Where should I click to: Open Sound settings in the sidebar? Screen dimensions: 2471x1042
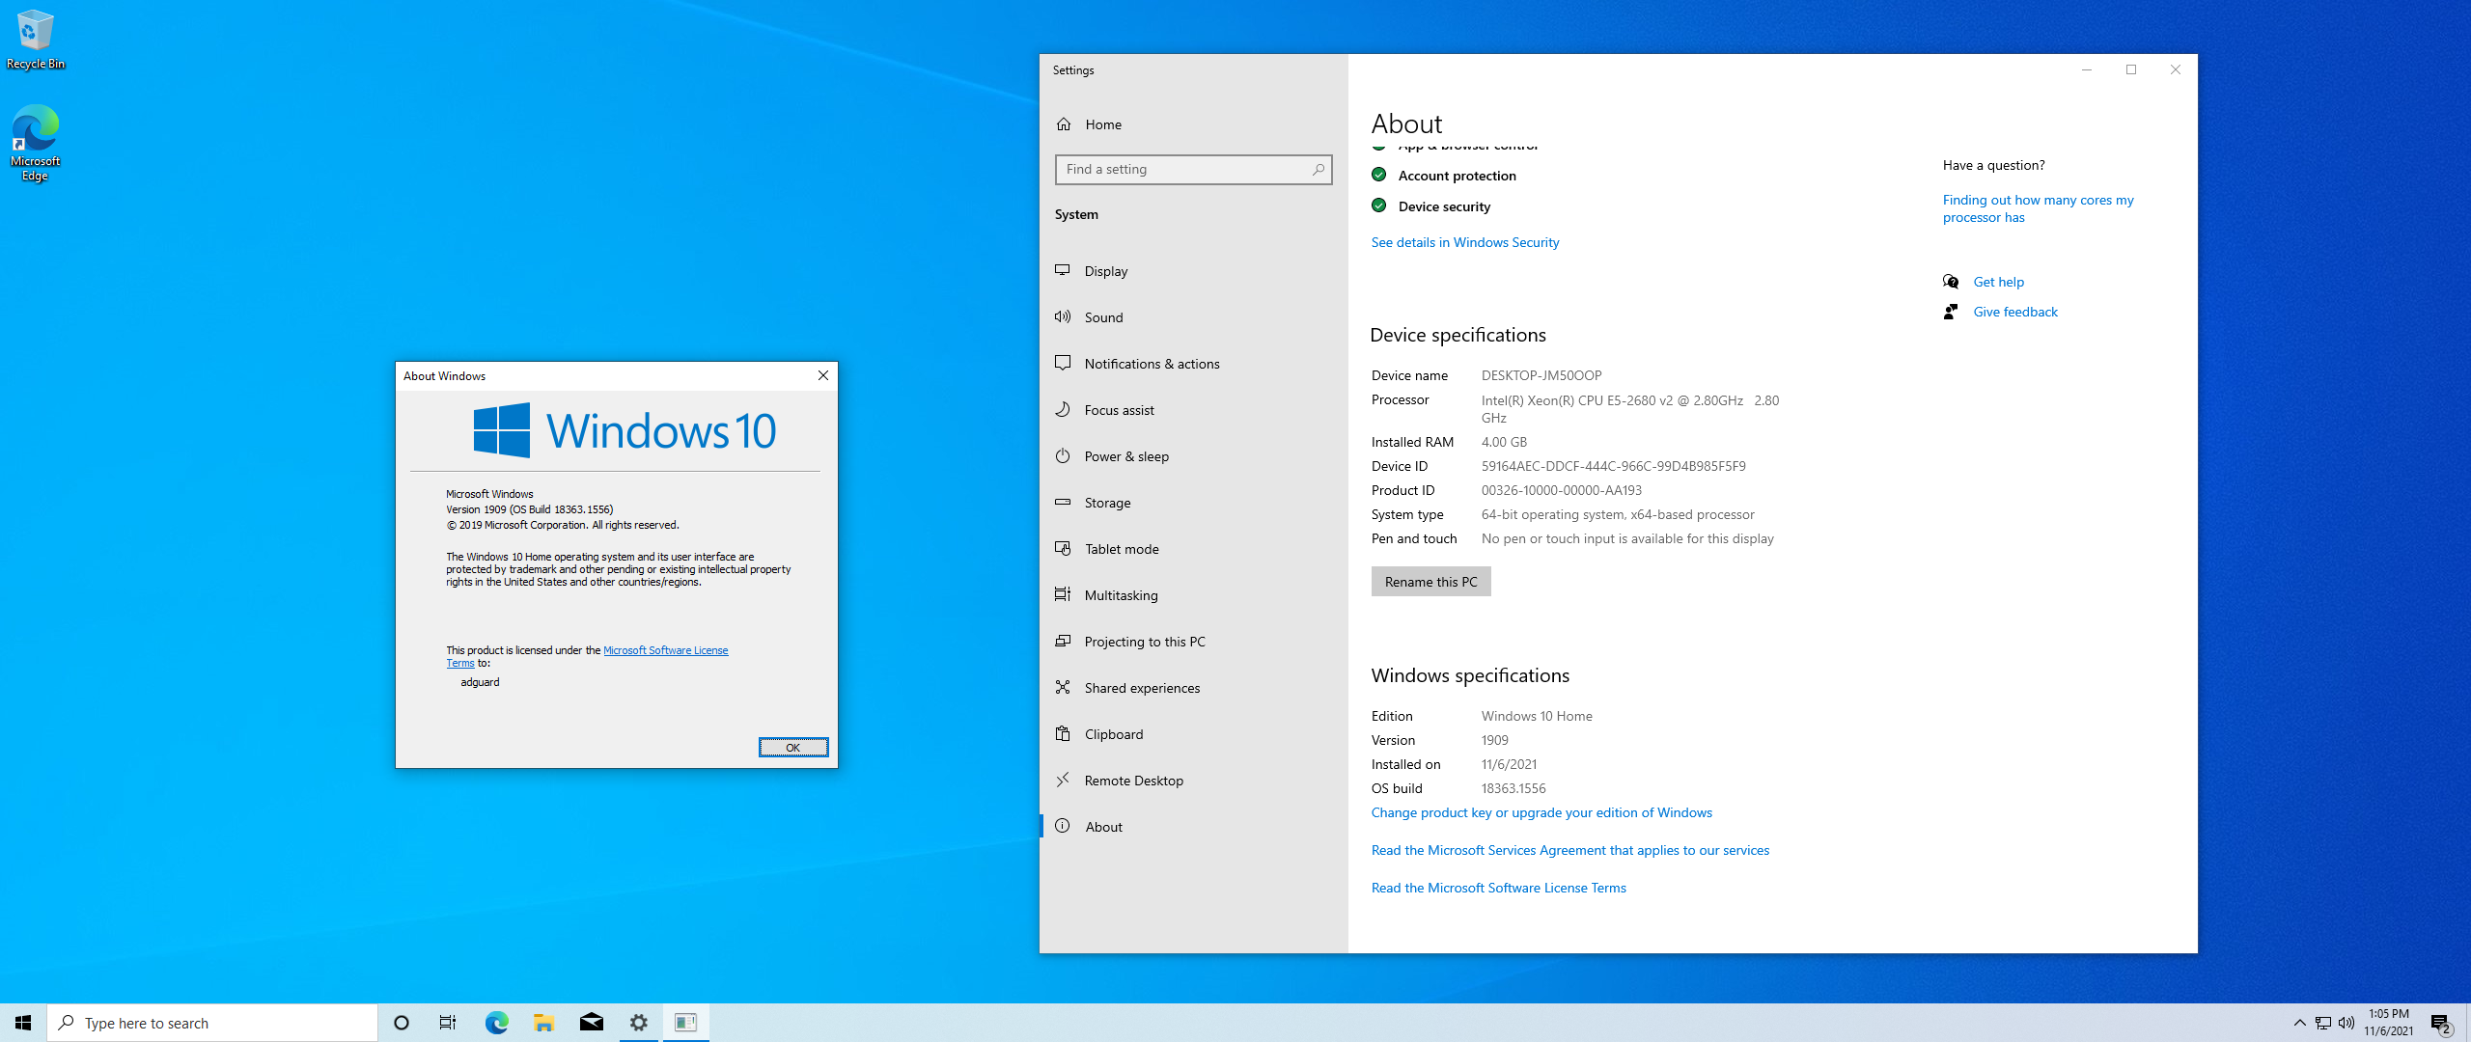[x=1193, y=317]
